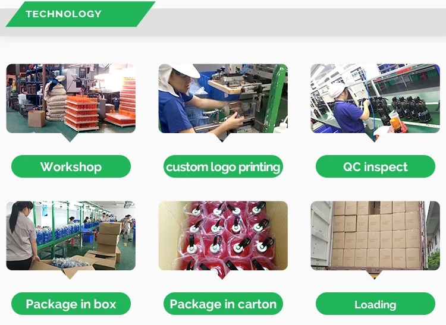The image size is (446, 325).
Task: Click the pointer arrow below carton photo
Action: tap(222, 274)
